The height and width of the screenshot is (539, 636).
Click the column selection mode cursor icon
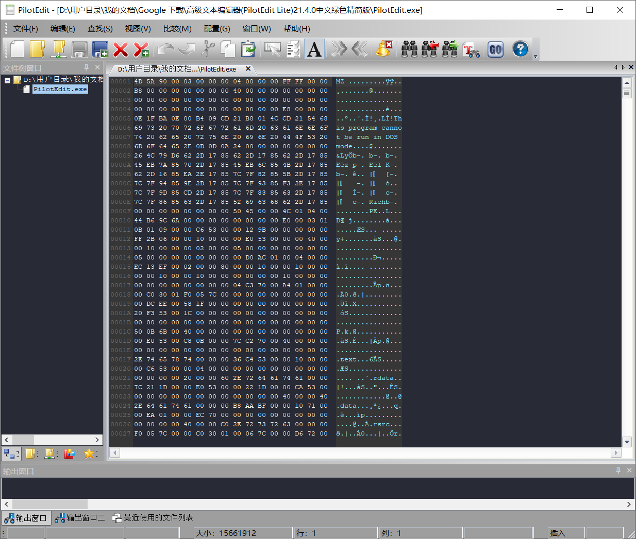[x=272, y=49]
